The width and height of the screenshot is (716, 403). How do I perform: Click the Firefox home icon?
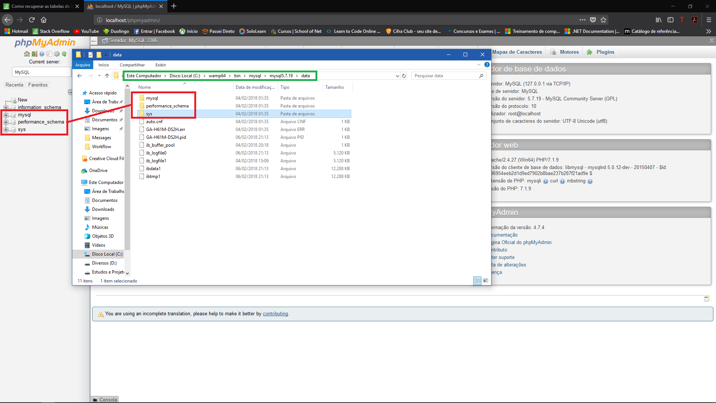coord(44,20)
